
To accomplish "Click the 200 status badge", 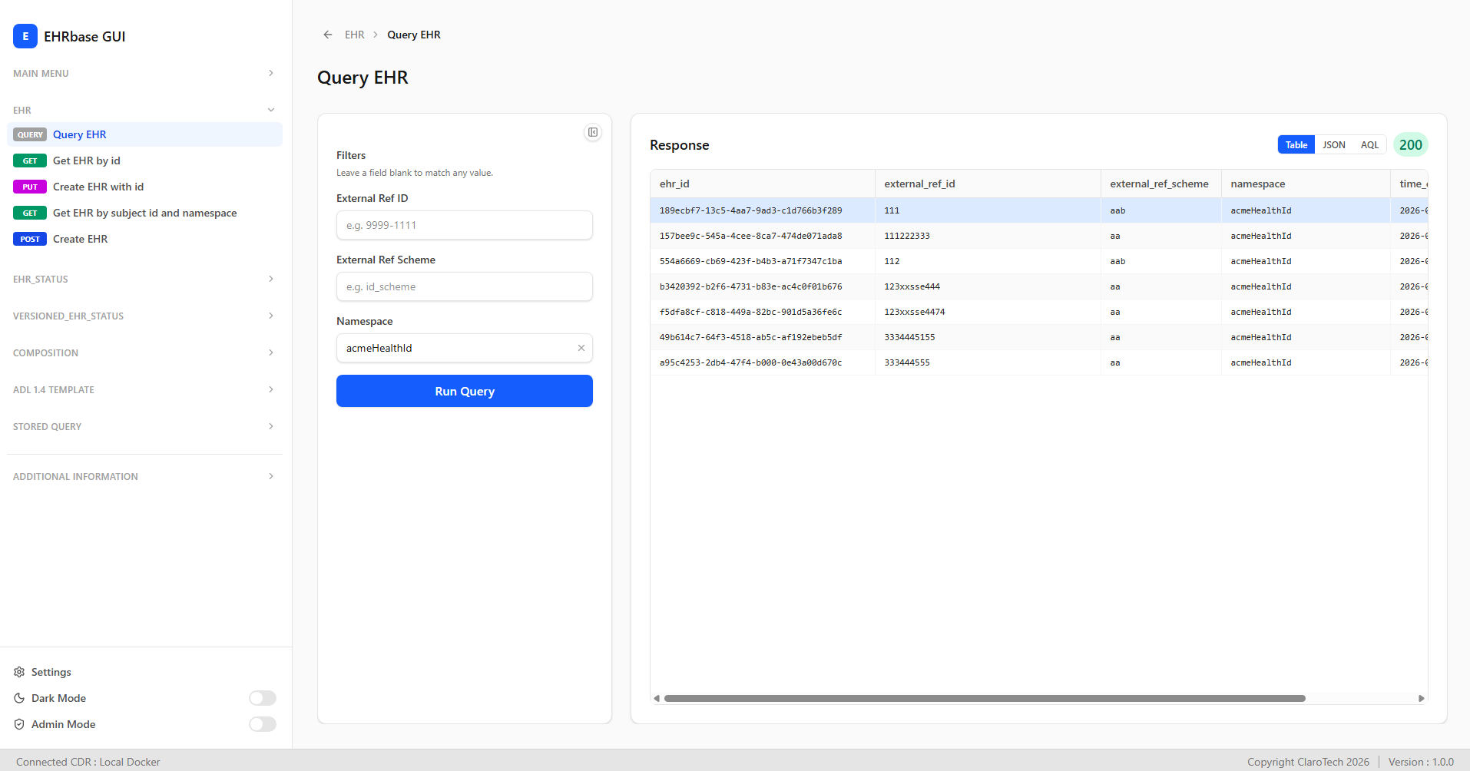I will pos(1410,144).
